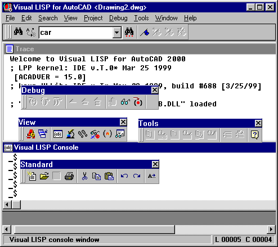
Task: Click the Step Into debug icon
Action: coord(33,102)
